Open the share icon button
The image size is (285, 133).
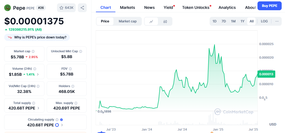click(x=82, y=8)
